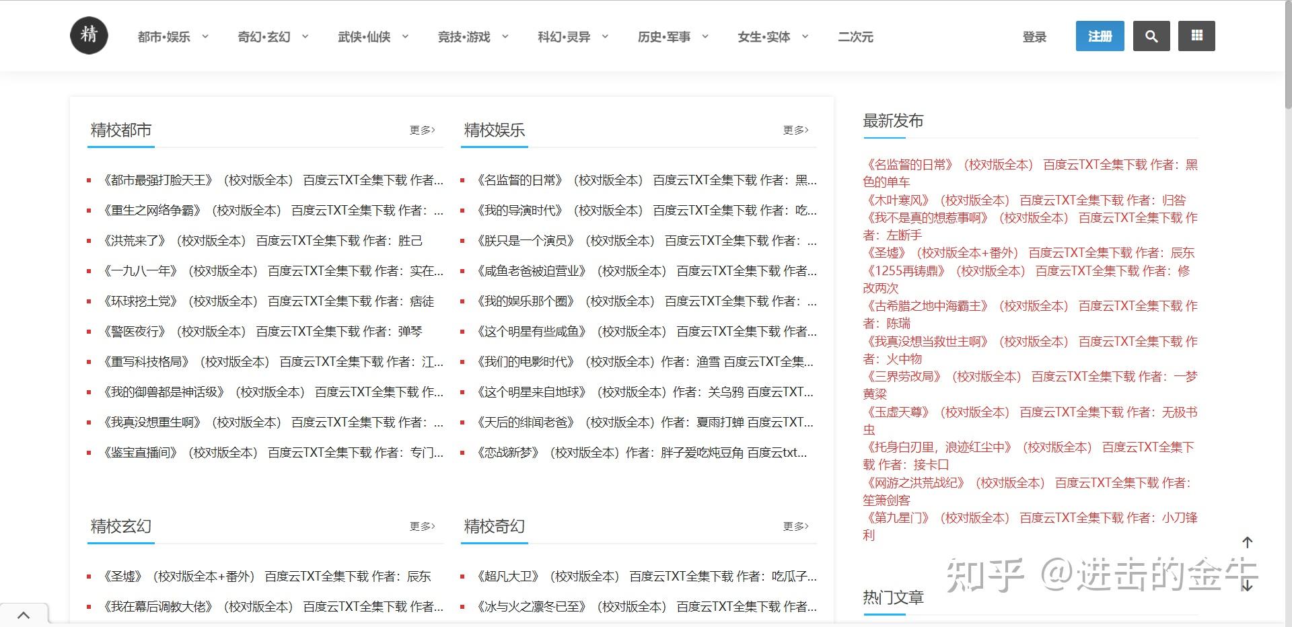The image size is (1292, 627).
Task: Open 《第九星门》 in the sidebar
Action: pos(1030,526)
